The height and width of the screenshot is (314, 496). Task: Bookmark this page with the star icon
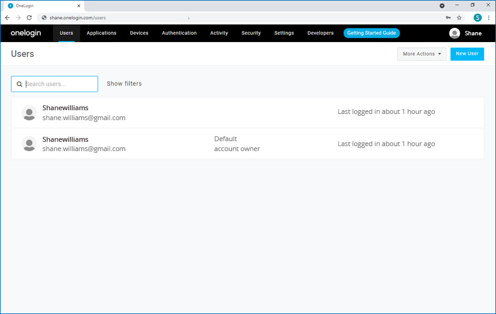pyautogui.click(x=459, y=17)
